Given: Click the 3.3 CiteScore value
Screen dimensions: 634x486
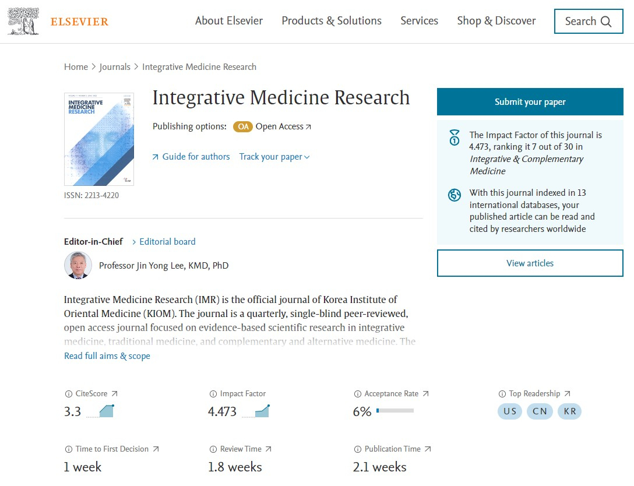Looking at the screenshot, I should pos(72,411).
